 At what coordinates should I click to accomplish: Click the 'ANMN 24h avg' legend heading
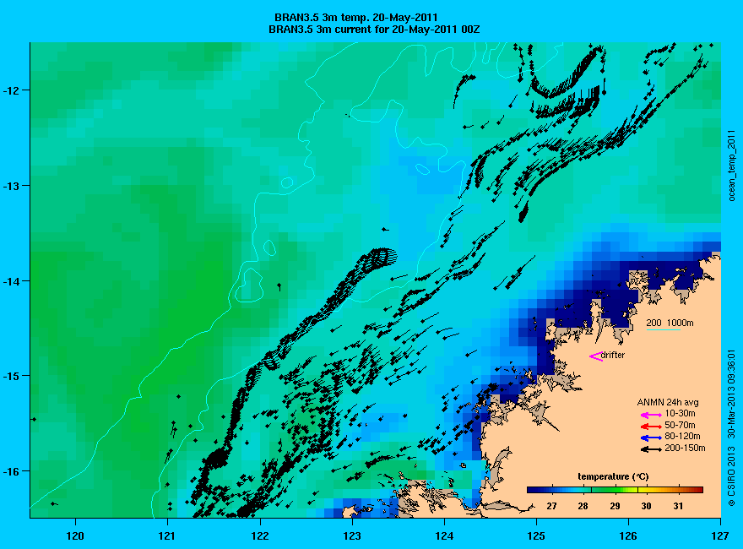[x=668, y=403]
